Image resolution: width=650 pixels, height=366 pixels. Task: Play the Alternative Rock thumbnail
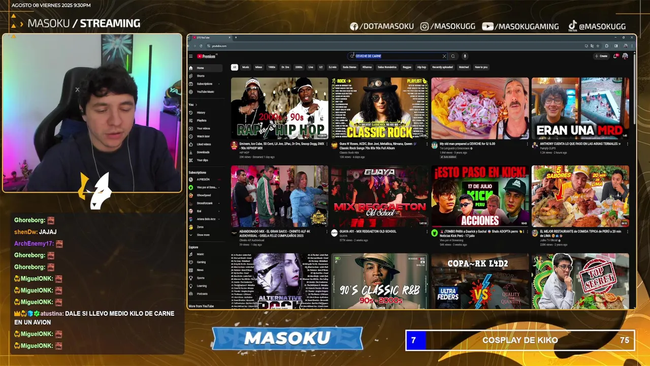pyautogui.click(x=279, y=281)
